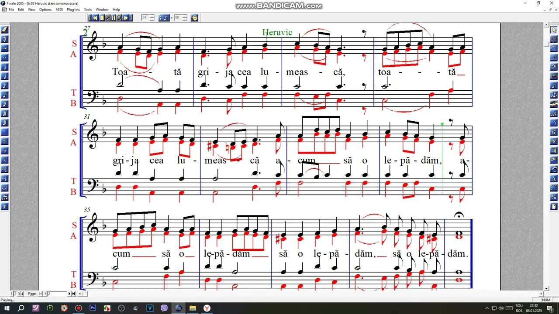Open the File menu
Image resolution: width=559 pixels, height=314 pixels.
11,10
